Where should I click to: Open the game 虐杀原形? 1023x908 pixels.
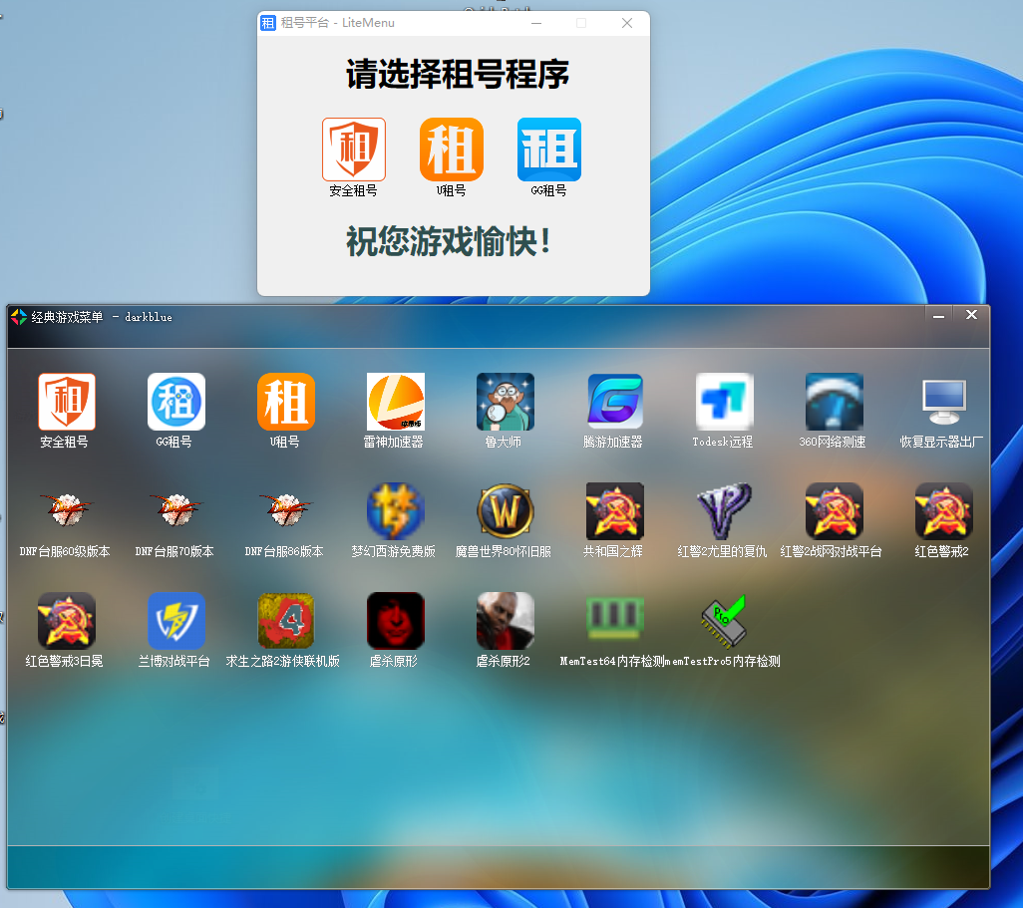396,621
